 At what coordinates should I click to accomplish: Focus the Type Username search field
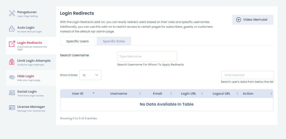pyautogui.click(x=147, y=57)
